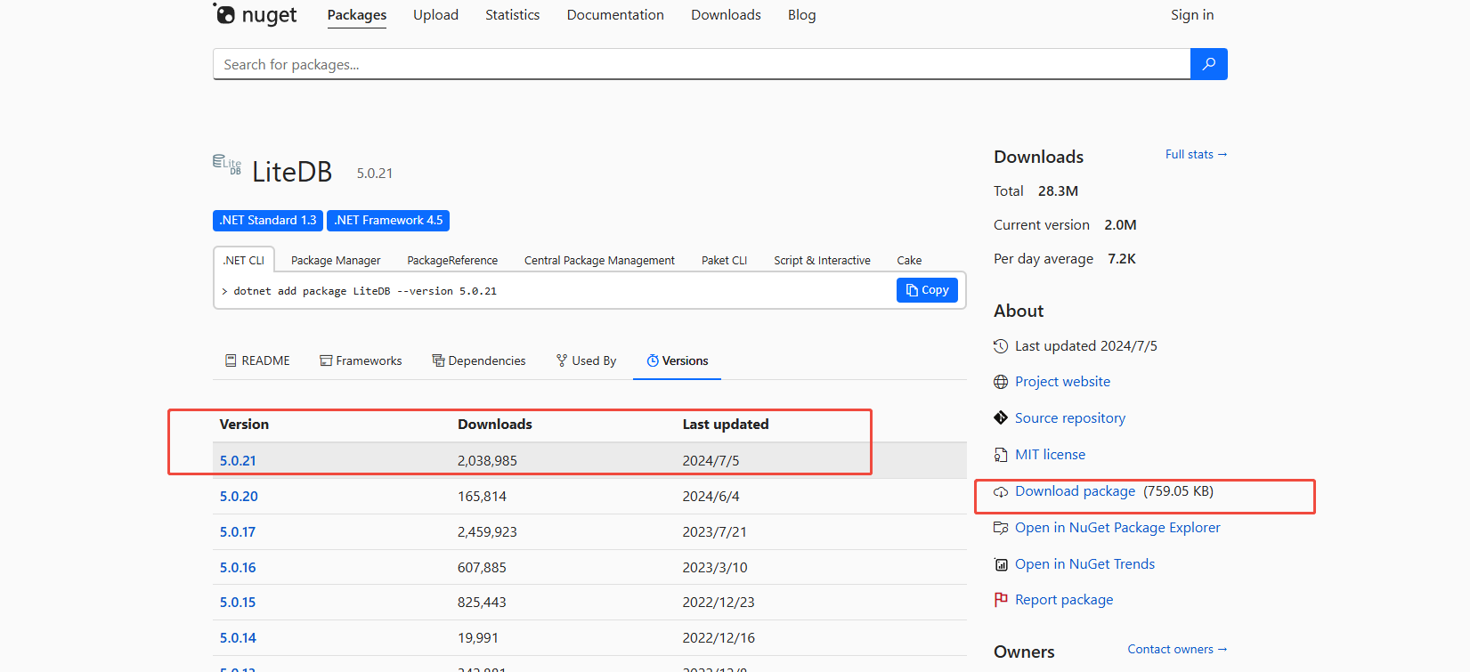The image size is (1470, 672).
Task: Open the Used By tab
Action: [586, 360]
